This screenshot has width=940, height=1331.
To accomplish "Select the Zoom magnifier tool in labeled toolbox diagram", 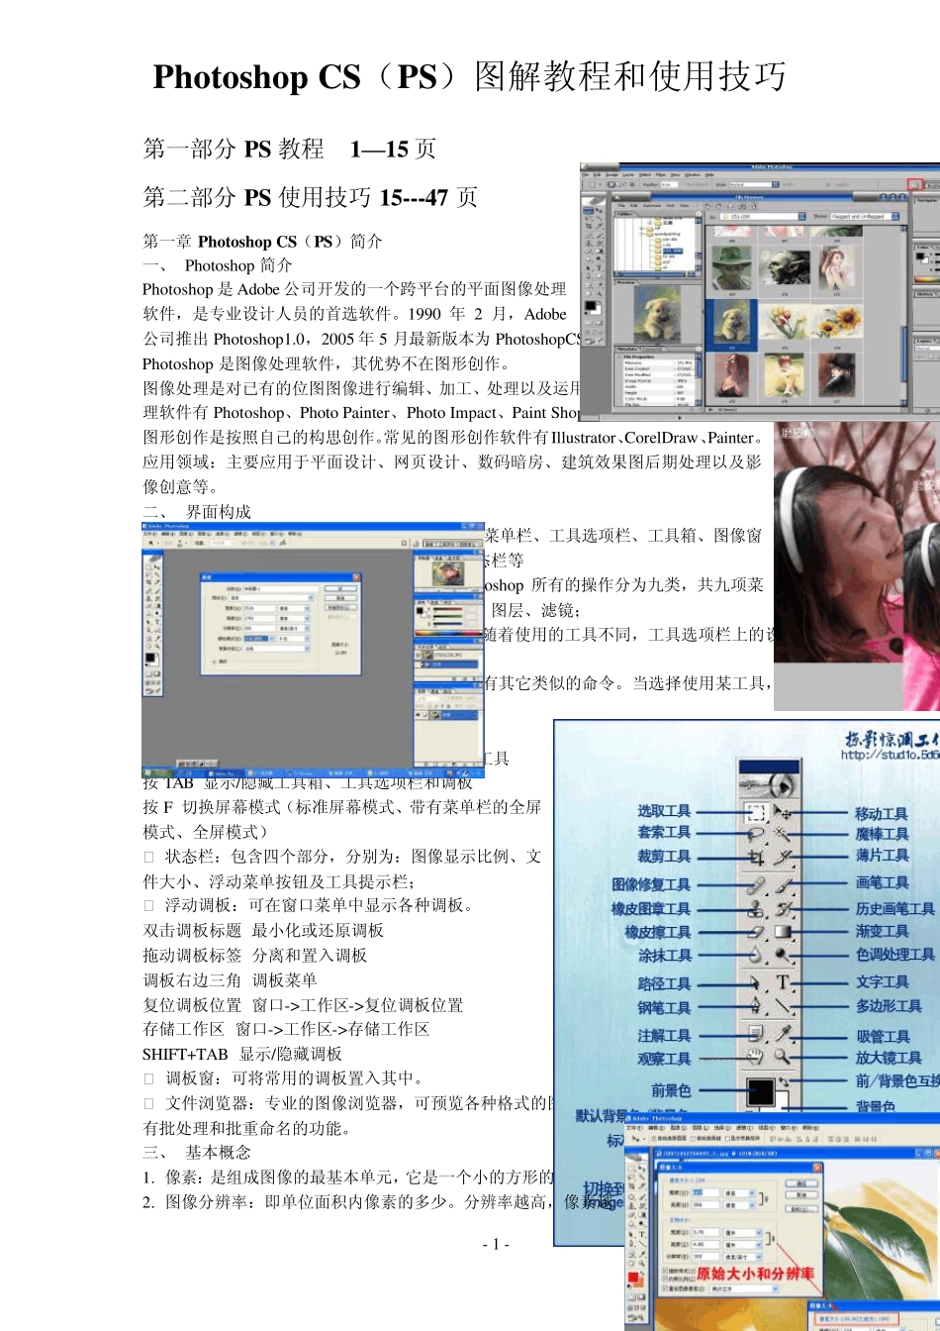I will 783,1056.
